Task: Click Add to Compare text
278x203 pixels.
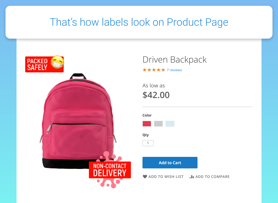Action: pos(212,177)
